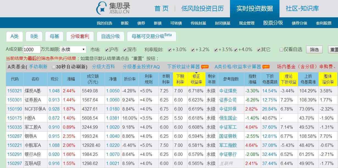Screen dimensions: 338x168
Task: Sort table by 成交额(万元) header
Action: pos(93,79)
